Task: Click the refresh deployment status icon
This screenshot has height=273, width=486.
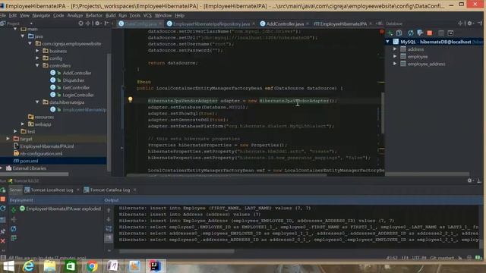Action: tap(14, 229)
